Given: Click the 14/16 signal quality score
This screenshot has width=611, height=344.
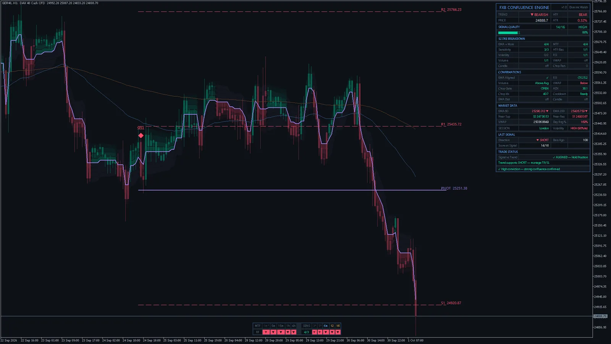Looking at the screenshot, I should click(x=560, y=27).
